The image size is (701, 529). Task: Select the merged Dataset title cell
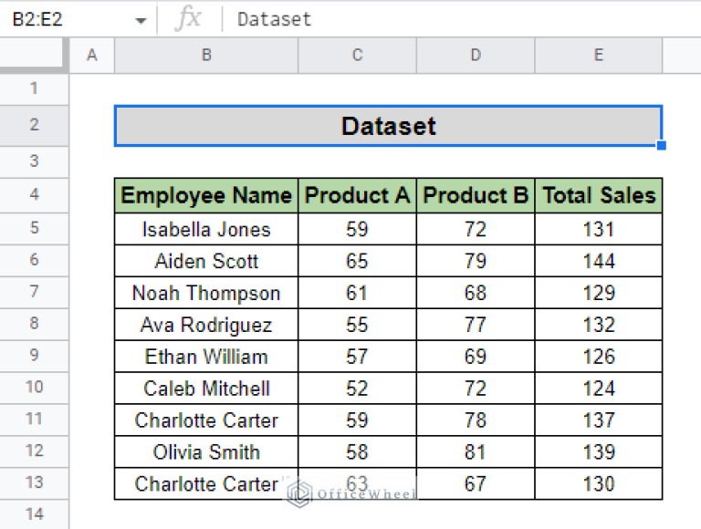[388, 126]
